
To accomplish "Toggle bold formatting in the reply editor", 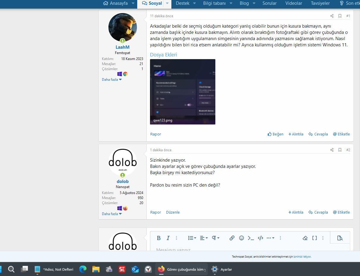I will 159,238.
